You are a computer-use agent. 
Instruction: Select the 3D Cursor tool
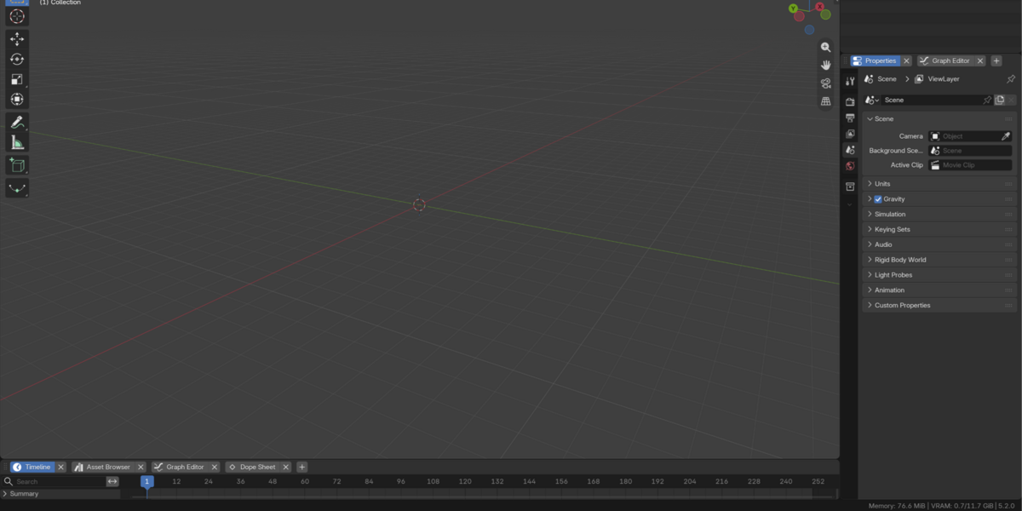[17, 17]
